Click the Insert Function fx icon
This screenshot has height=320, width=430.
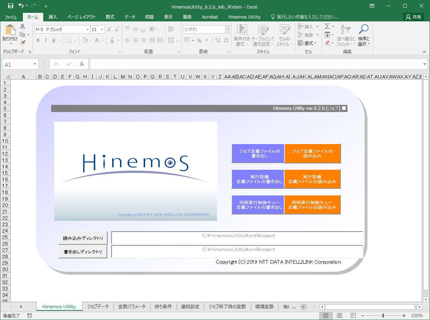pyautogui.click(x=82, y=64)
